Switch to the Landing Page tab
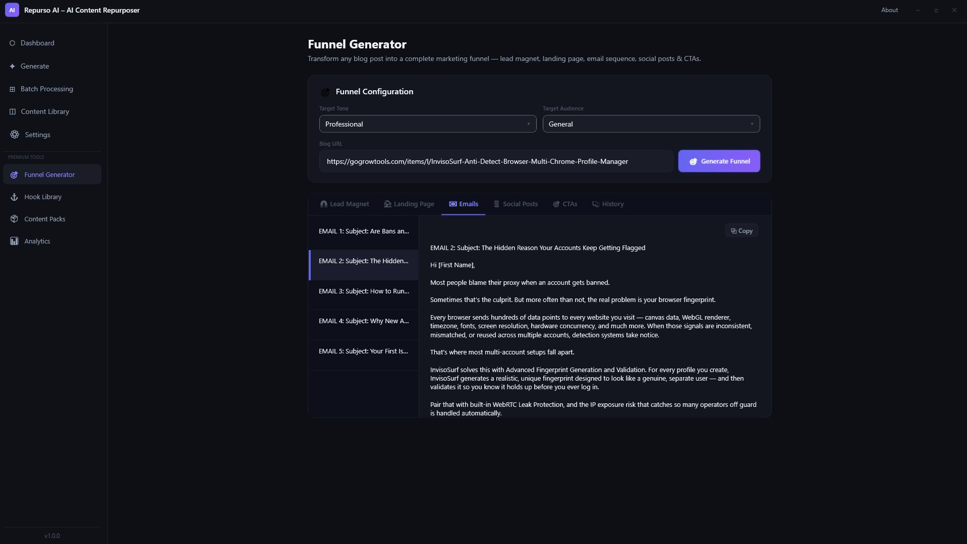 click(409, 204)
